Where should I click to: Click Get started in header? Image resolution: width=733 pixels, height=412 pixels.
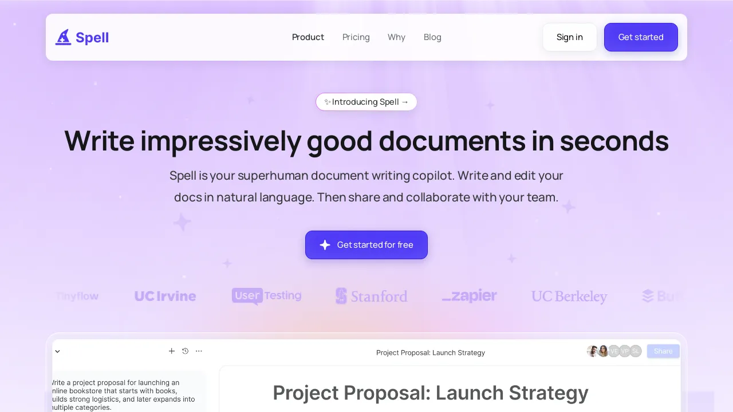pyautogui.click(x=641, y=37)
